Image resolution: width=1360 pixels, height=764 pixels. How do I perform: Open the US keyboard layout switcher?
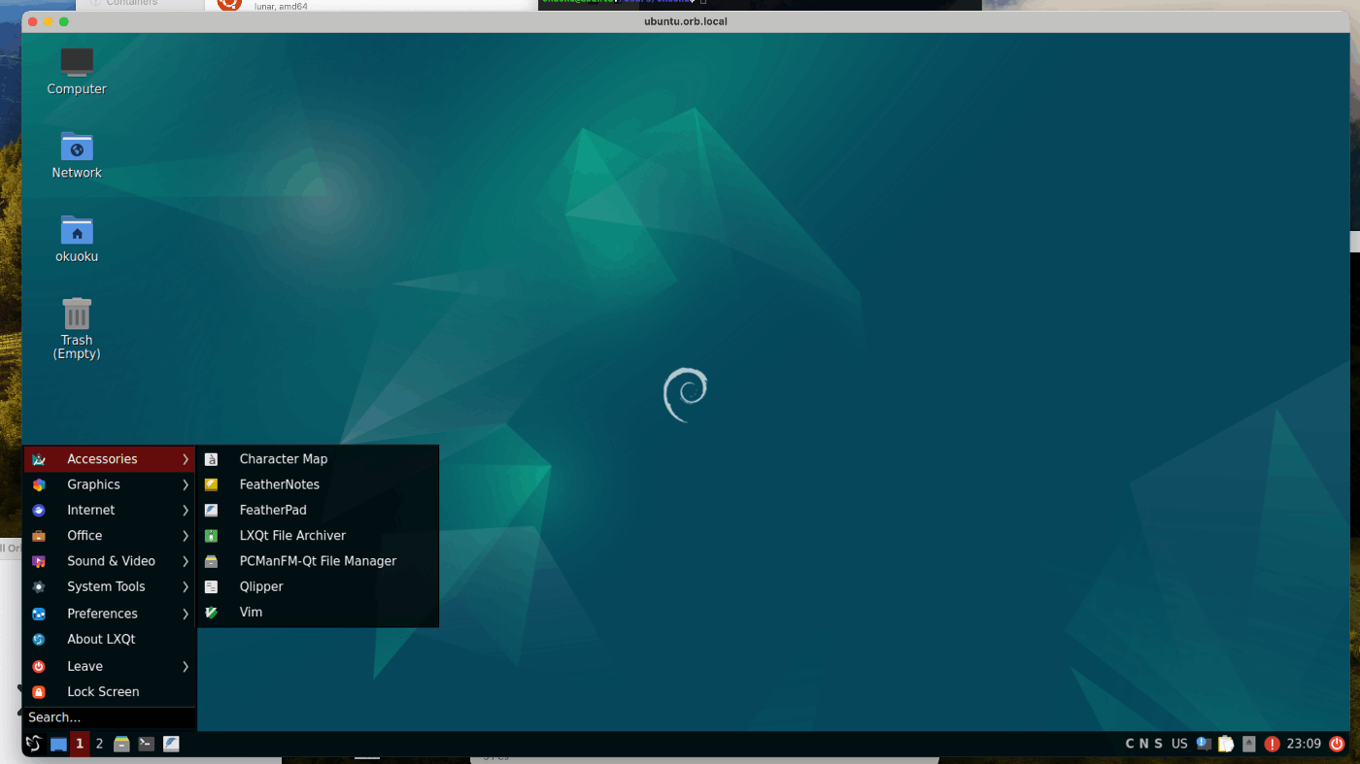point(1179,744)
